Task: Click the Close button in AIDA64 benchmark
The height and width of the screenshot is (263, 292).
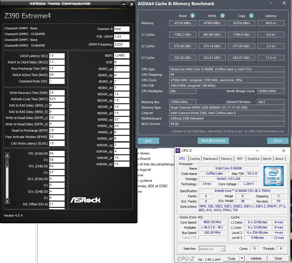Action: pyautogui.click(x=278, y=141)
